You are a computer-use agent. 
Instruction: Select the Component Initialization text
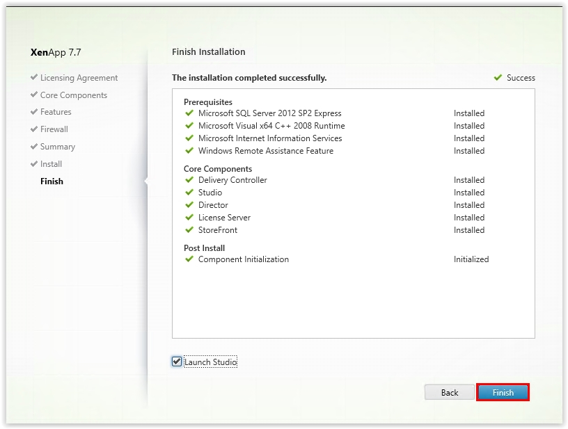(x=244, y=259)
